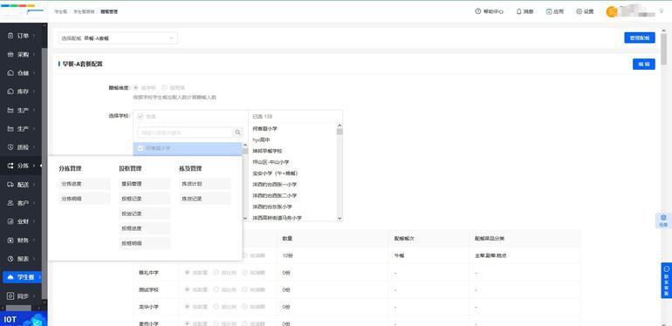Expand the user account dropdown arrow
Image resolution: width=672 pixels, height=326 pixels.
(x=662, y=11)
